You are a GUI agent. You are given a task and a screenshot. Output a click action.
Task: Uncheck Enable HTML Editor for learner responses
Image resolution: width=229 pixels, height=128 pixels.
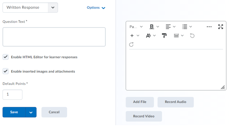(x=6, y=57)
